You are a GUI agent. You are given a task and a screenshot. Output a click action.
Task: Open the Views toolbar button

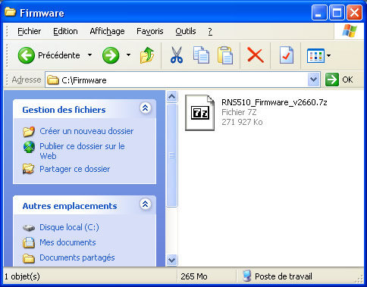(x=315, y=55)
